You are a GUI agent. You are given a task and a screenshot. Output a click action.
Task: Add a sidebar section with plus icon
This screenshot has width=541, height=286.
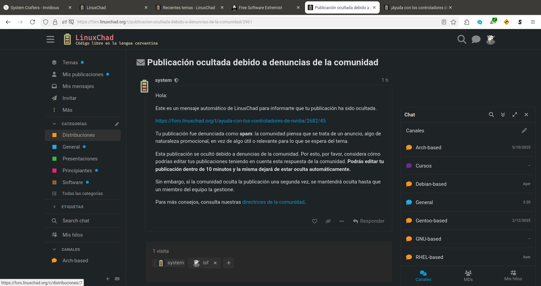108,279
